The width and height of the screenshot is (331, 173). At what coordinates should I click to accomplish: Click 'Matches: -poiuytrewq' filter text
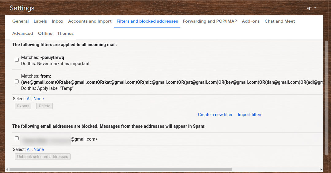tap(42, 57)
